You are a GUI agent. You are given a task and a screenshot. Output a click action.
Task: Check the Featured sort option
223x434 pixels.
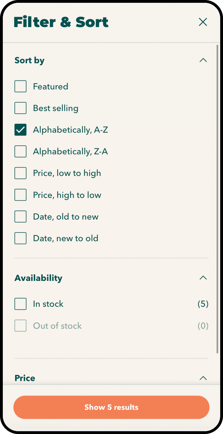coord(21,86)
